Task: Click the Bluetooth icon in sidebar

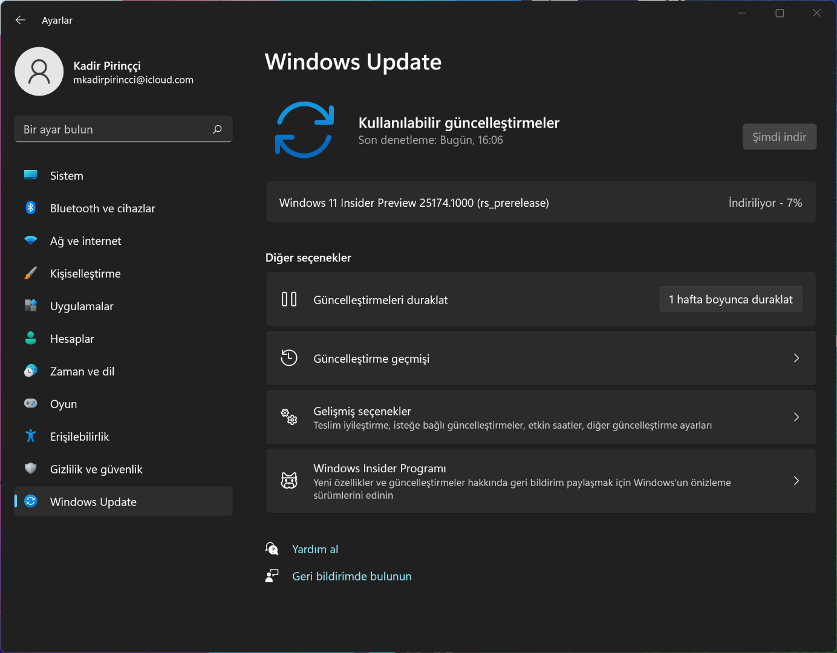Action: tap(31, 208)
